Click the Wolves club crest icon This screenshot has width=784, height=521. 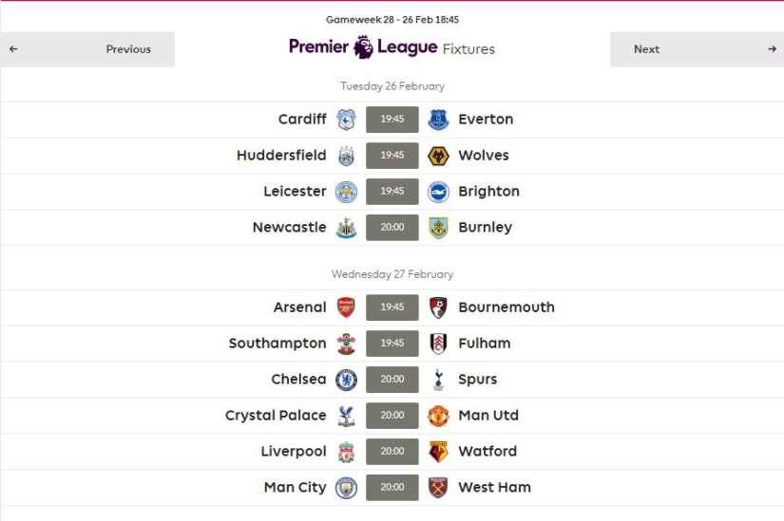click(438, 156)
